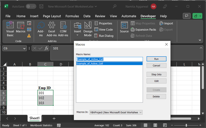The width and height of the screenshot is (206, 128).
Task: Add a new sheet with the plus button
Action: 54,118
